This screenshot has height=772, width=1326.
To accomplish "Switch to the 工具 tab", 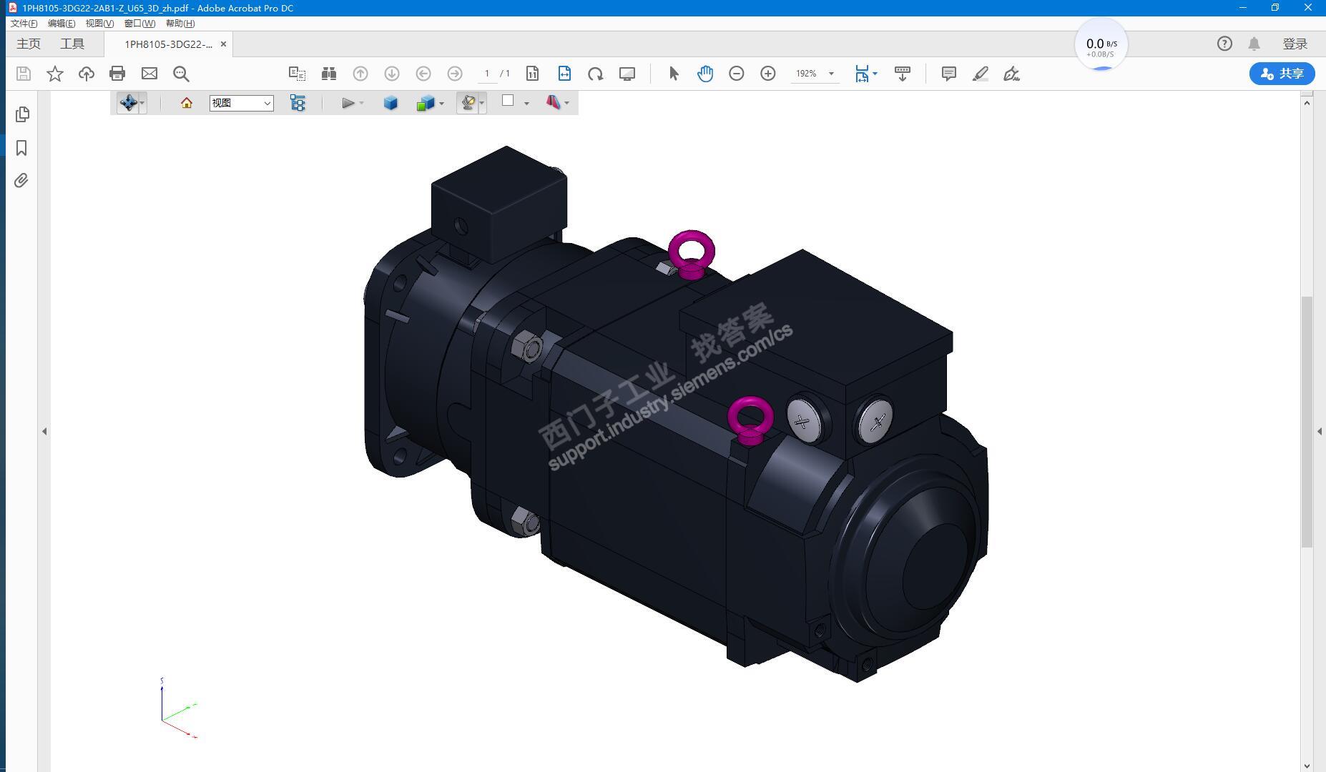I will [72, 44].
